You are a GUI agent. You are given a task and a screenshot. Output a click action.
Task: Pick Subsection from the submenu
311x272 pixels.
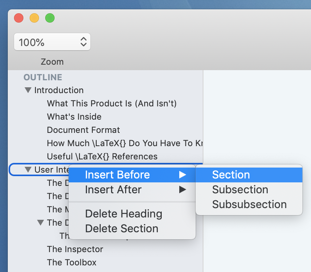pyautogui.click(x=249, y=189)
